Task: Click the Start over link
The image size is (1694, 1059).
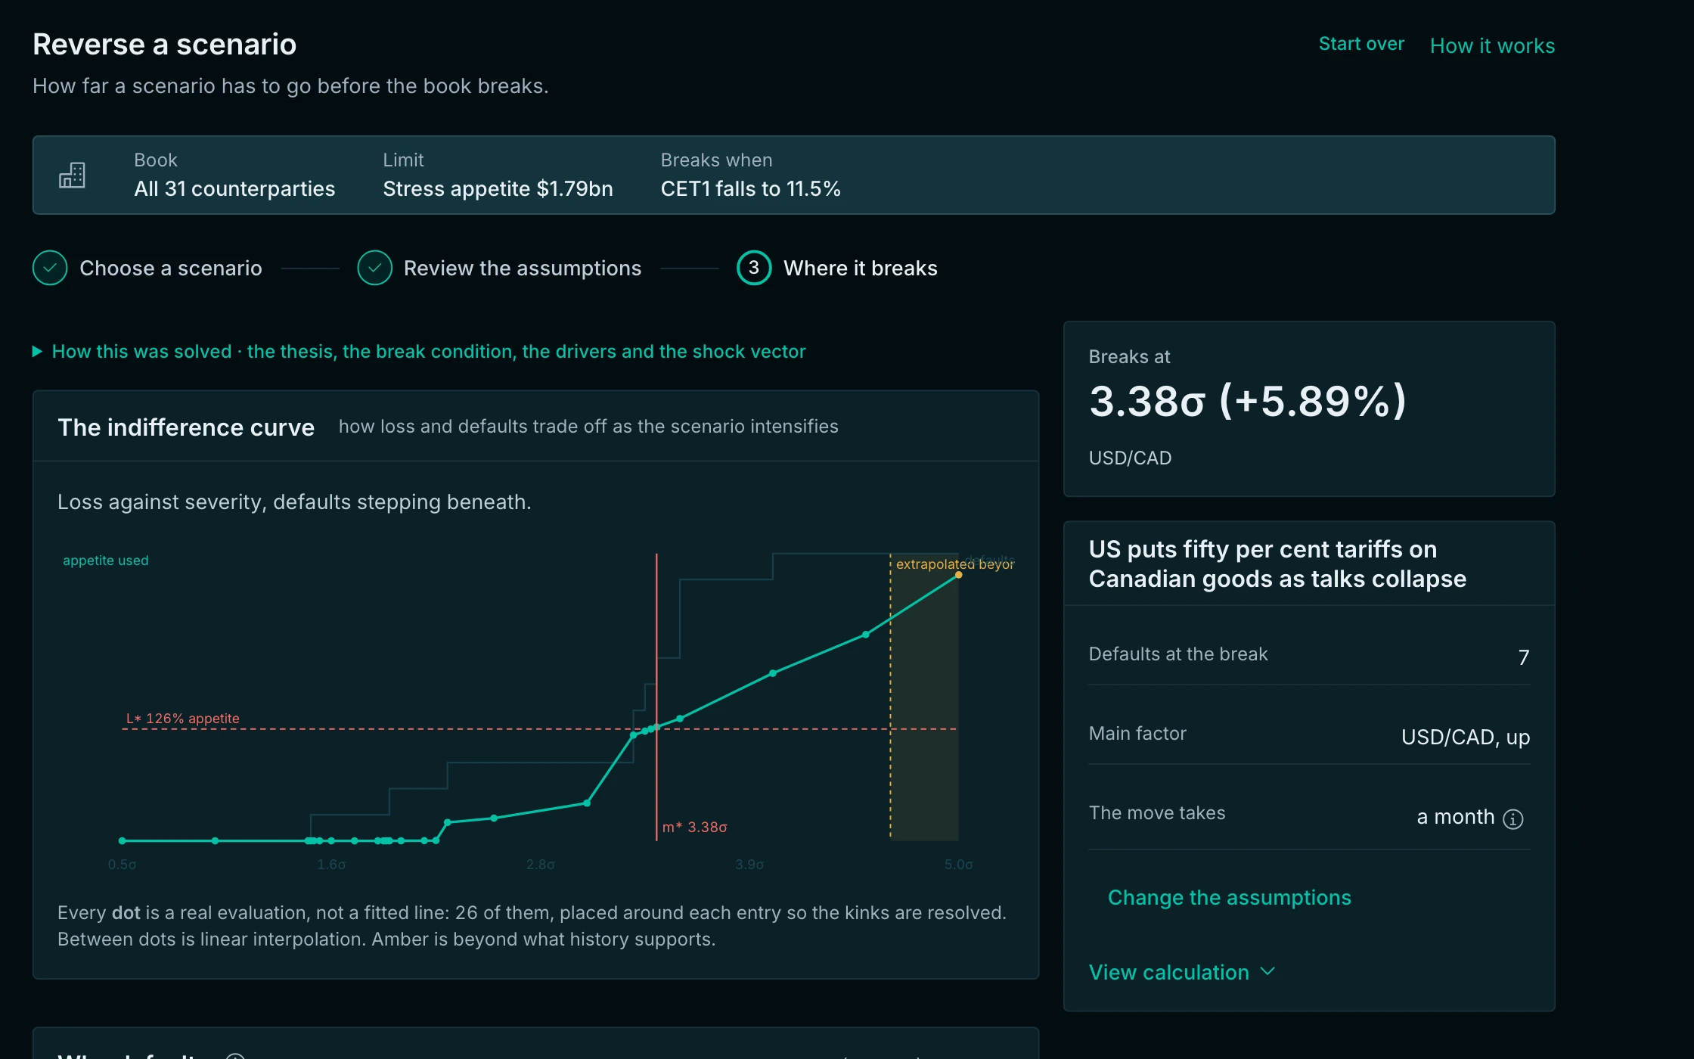Action: (x=1361, y=44)
